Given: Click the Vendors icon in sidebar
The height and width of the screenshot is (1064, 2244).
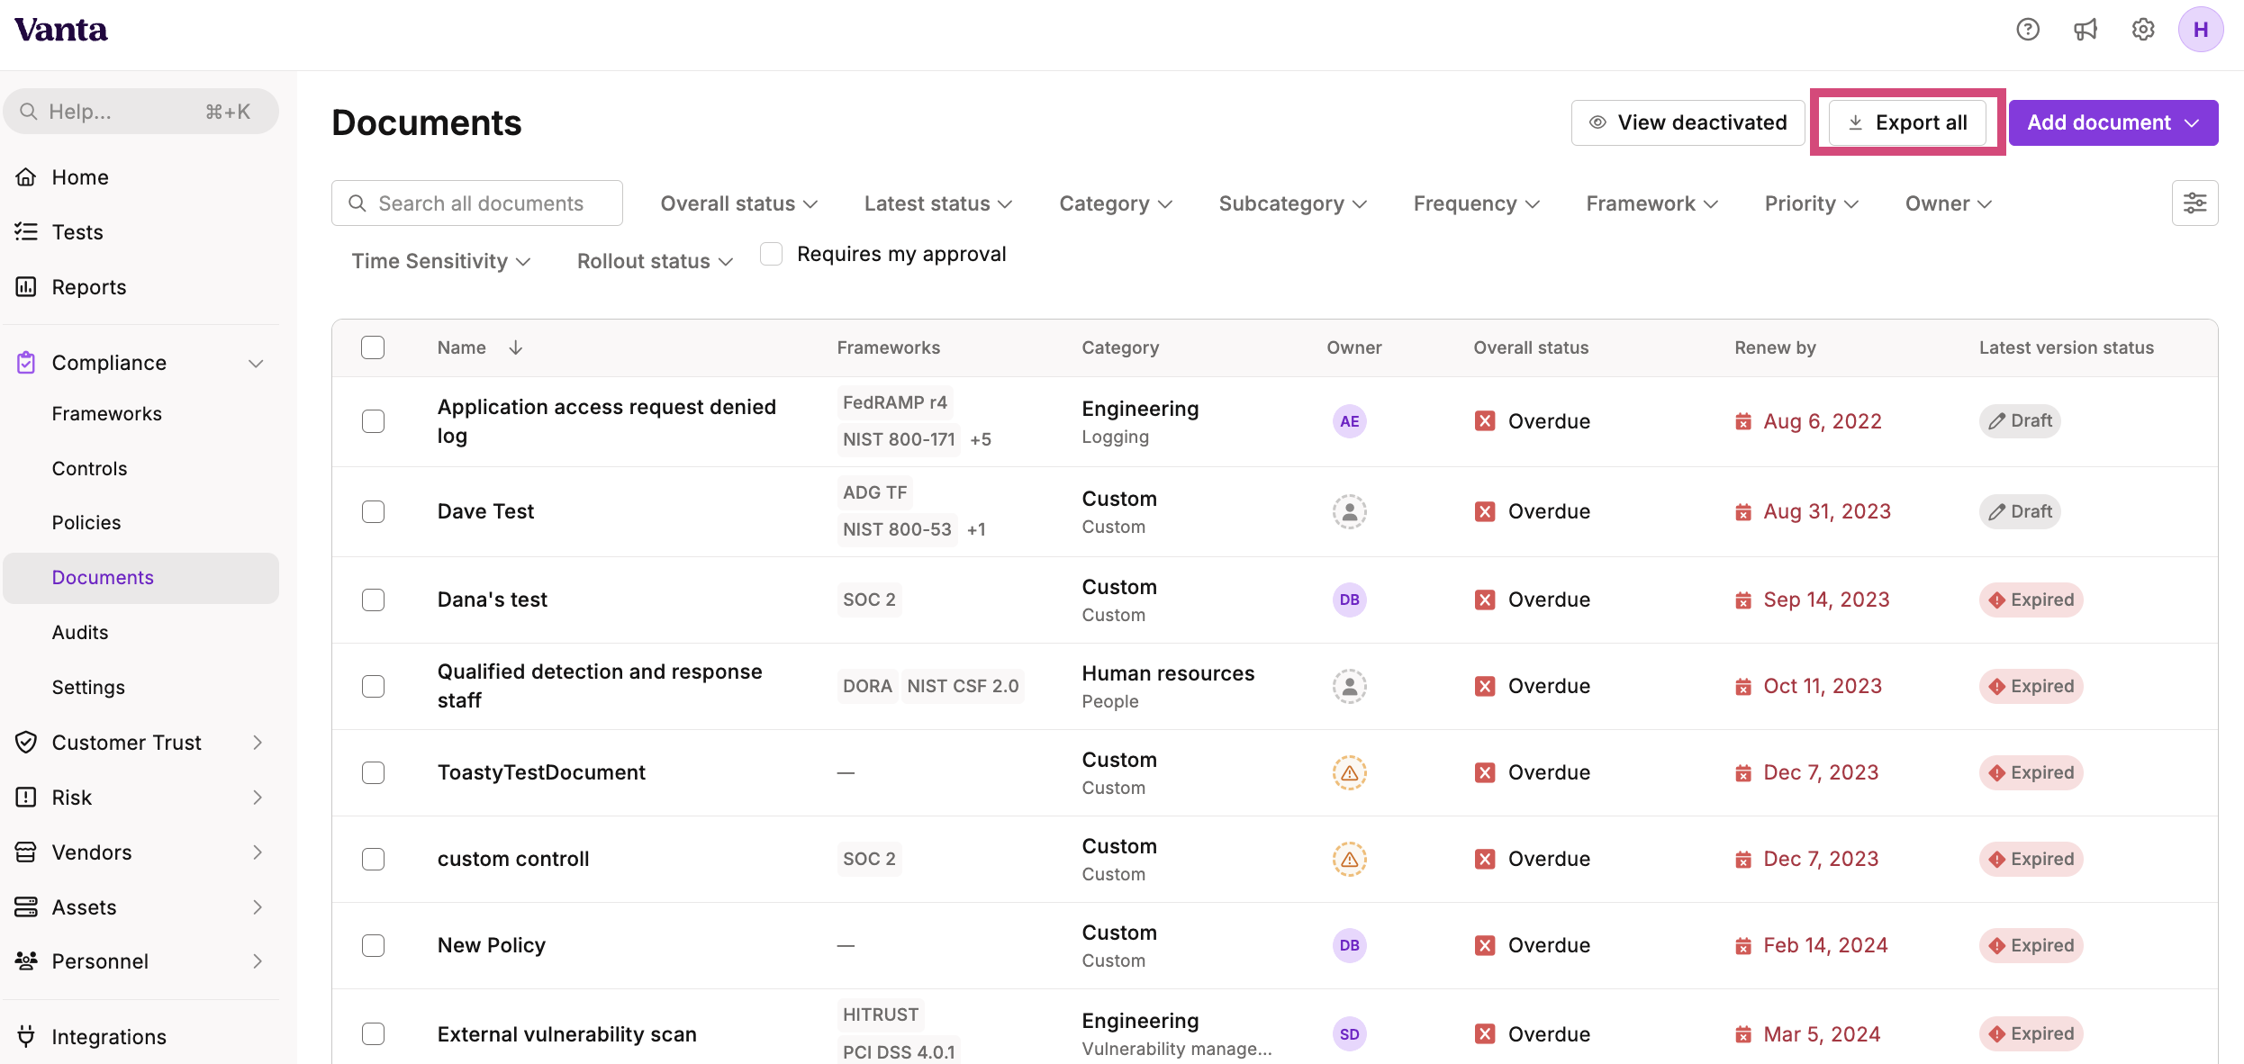Looking at the screenshot, I should tap(26, 852).
